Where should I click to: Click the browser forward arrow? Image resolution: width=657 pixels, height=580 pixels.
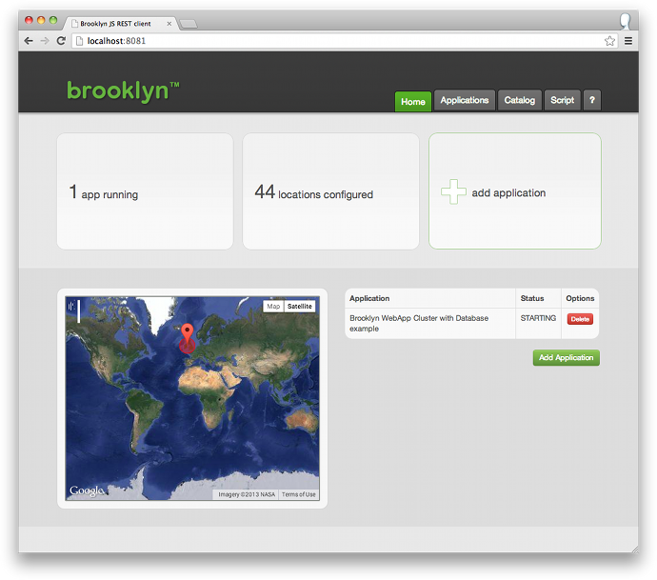[45, 41]
